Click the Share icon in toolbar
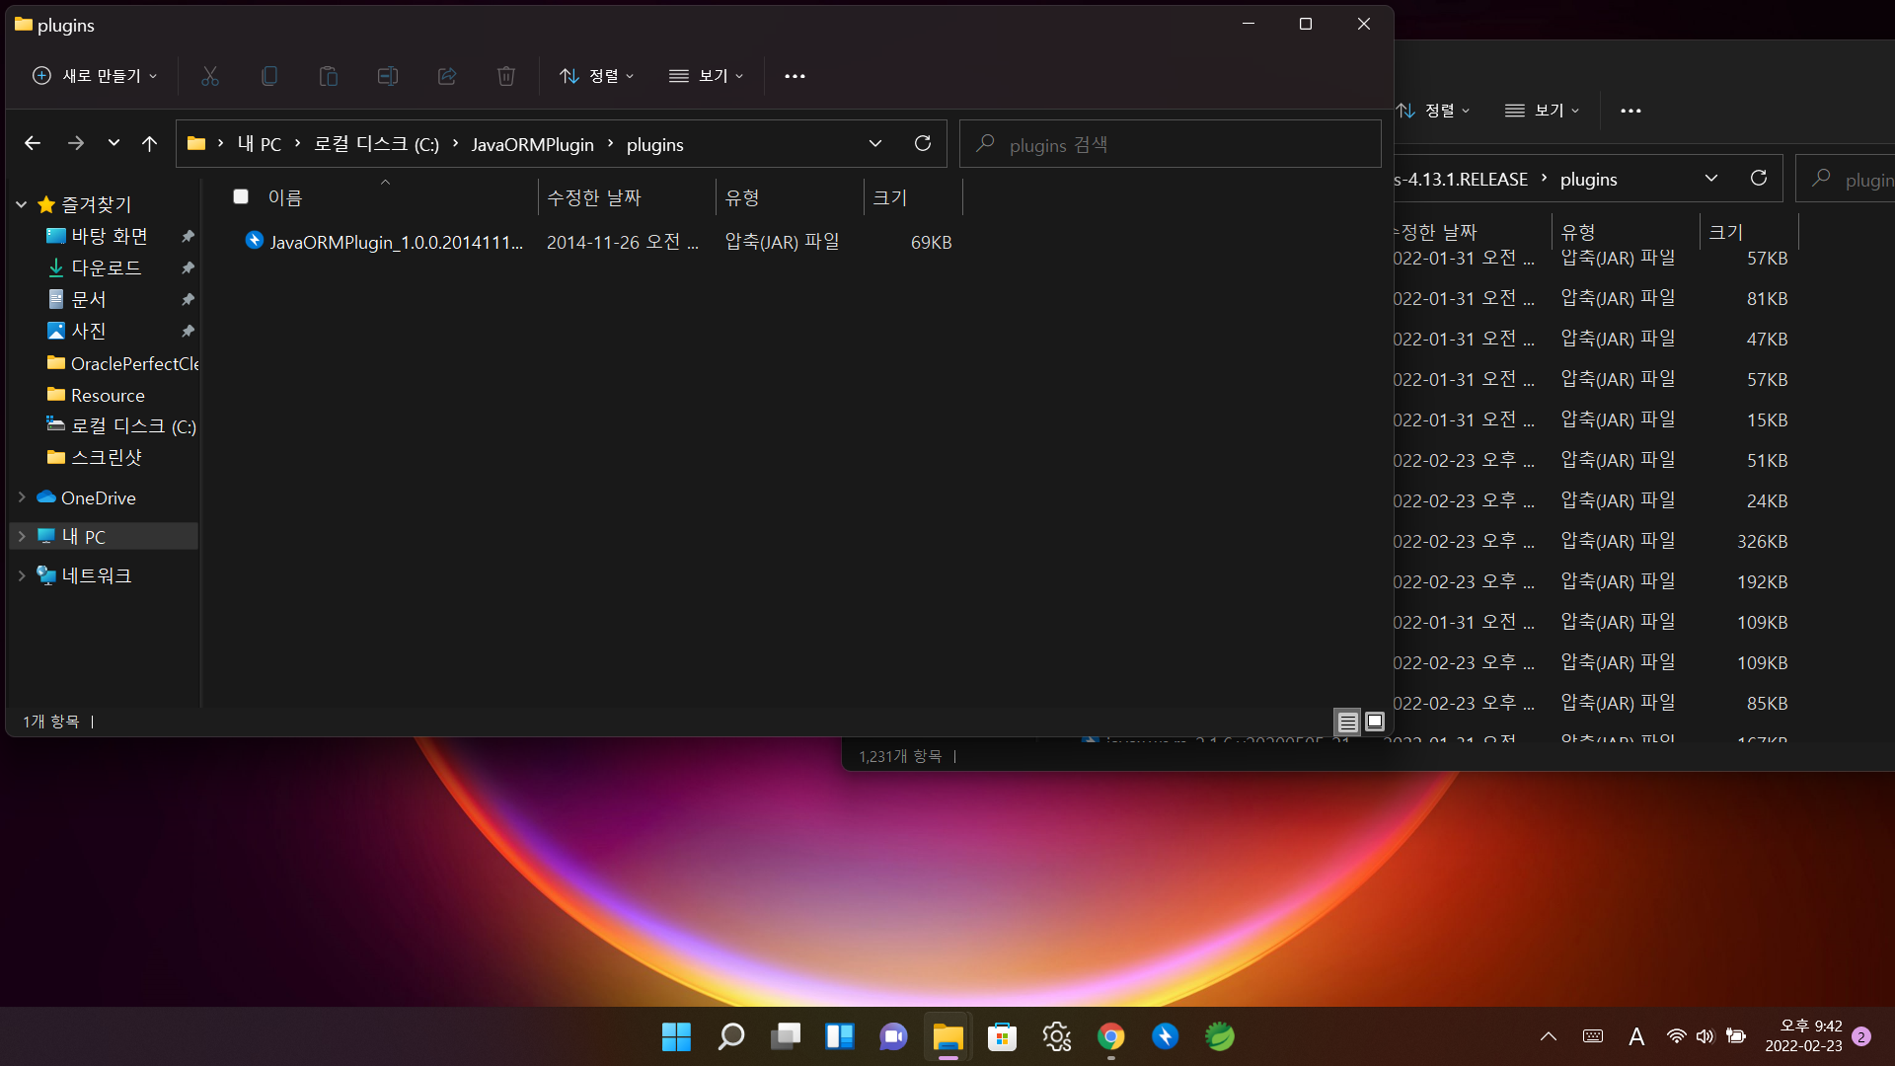The height and width of the screenshot is (1066, 1895). pyautogui.click(x=447, y=76)
